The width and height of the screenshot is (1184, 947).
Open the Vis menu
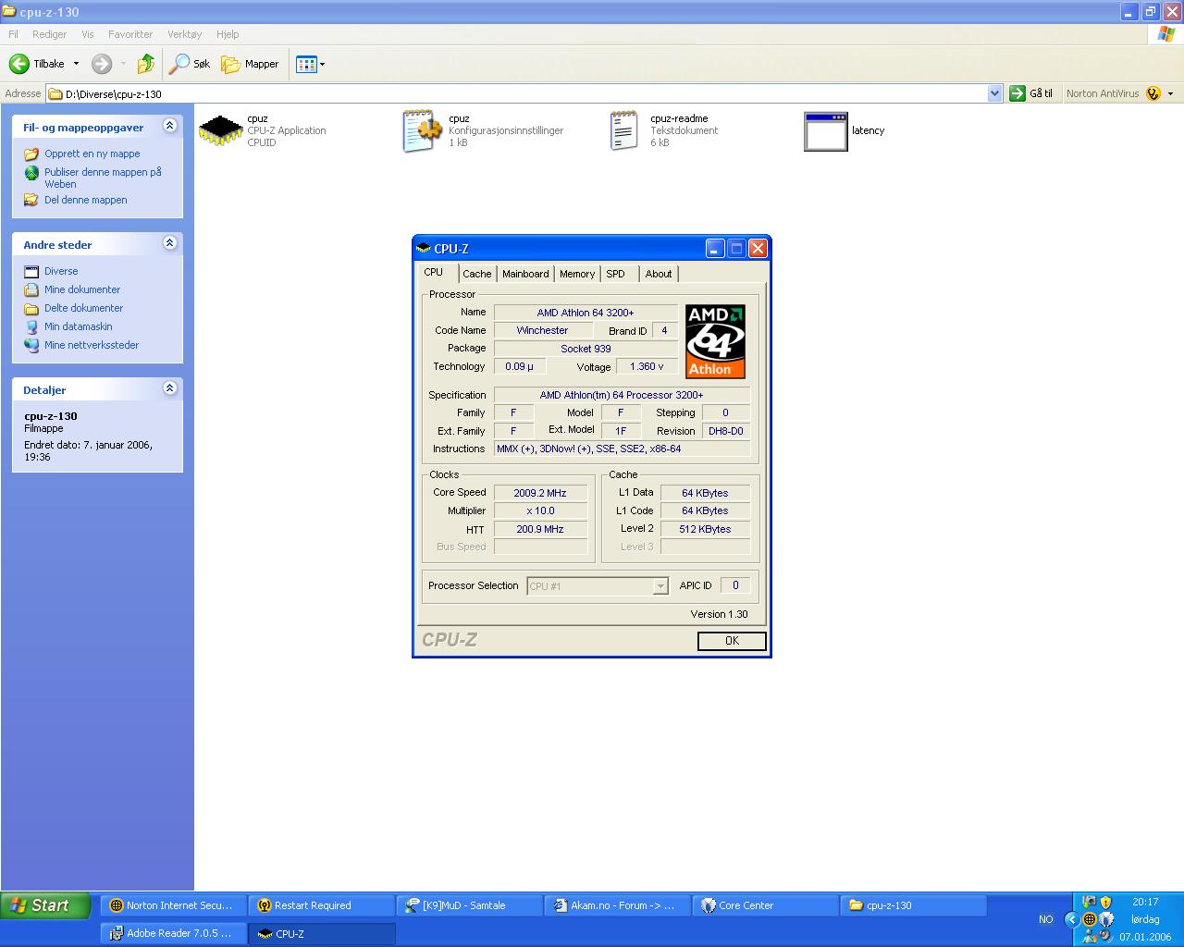88,34
